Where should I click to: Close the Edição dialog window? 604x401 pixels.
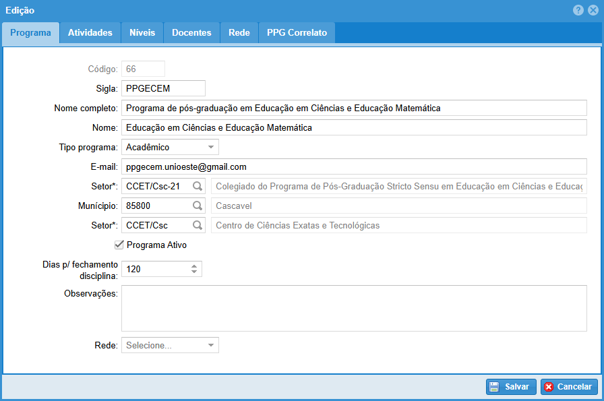(593, 10)
